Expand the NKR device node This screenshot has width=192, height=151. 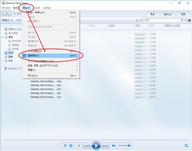(x=3, y=61)
